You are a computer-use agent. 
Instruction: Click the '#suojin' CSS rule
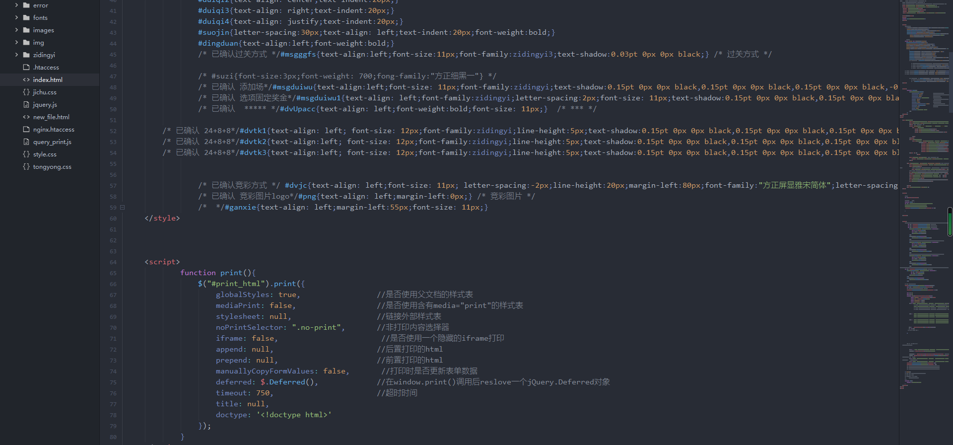377,32
